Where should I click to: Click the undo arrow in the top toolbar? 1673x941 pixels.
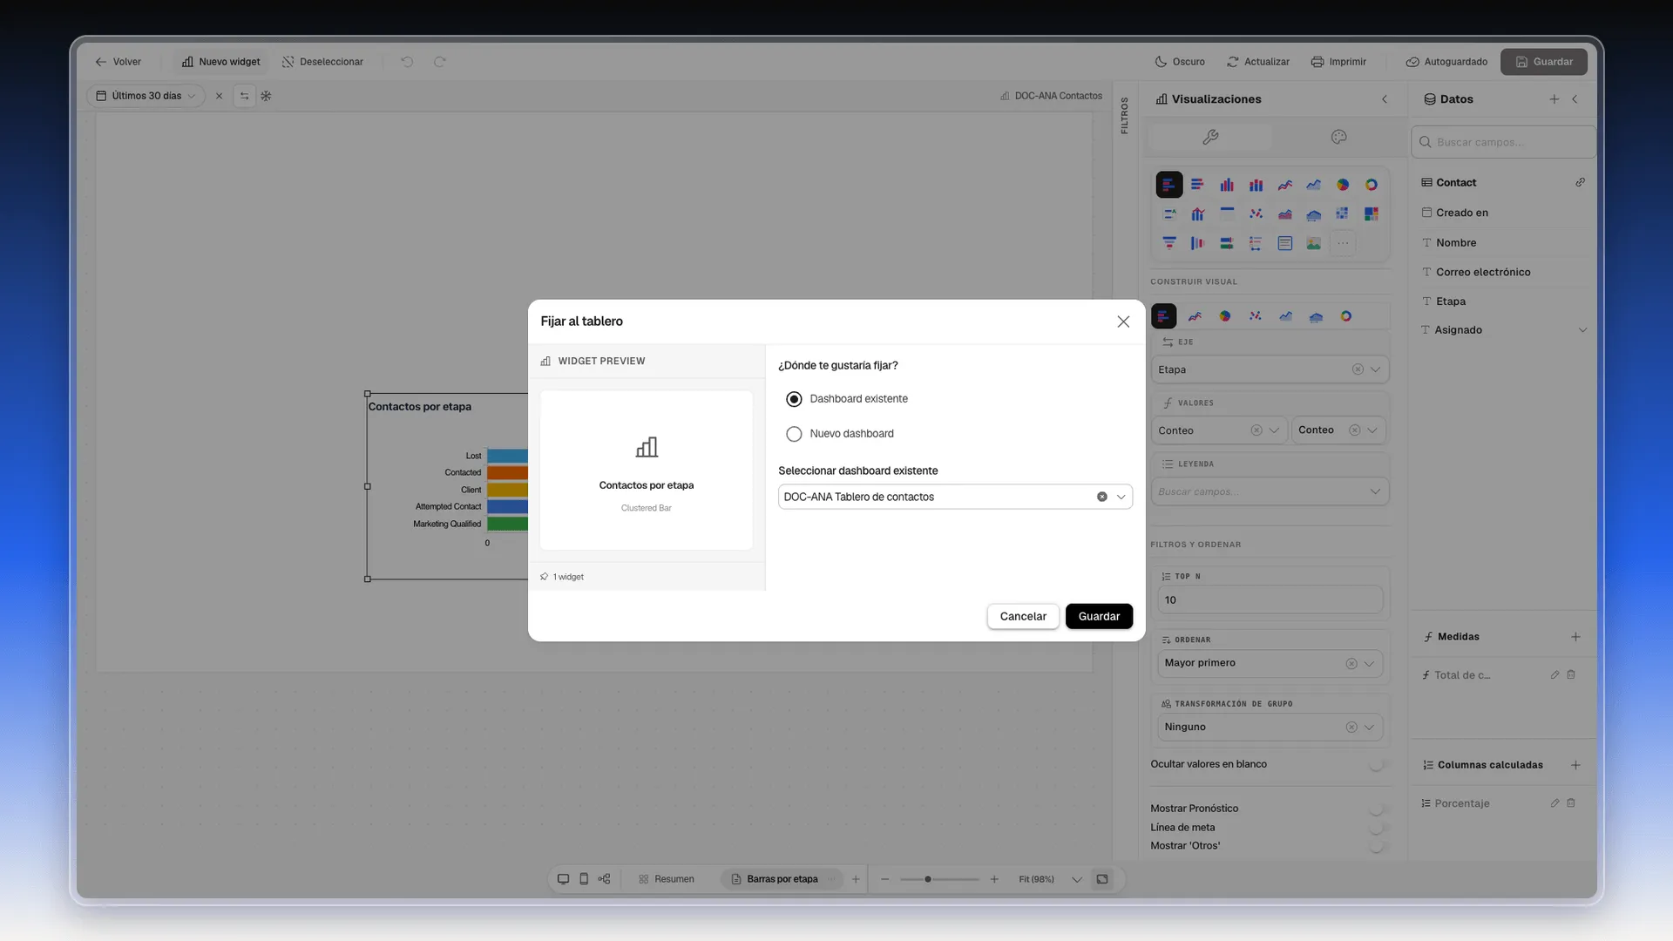[x=407, y=62]
